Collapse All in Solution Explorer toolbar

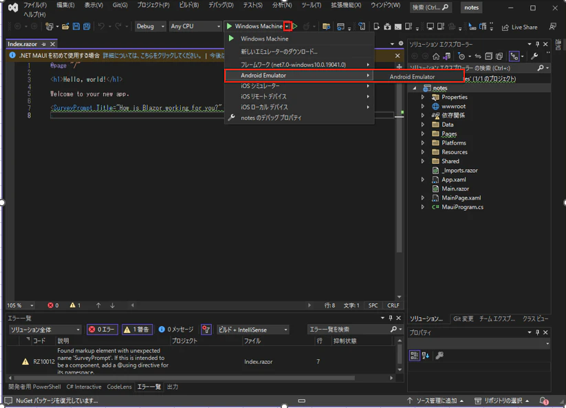click(488, 56)
